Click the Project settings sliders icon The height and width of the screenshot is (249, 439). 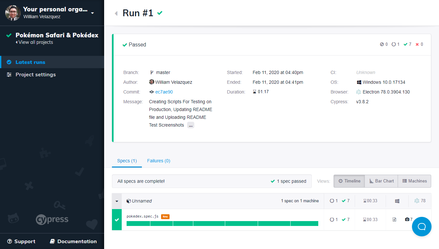point(9,74)
